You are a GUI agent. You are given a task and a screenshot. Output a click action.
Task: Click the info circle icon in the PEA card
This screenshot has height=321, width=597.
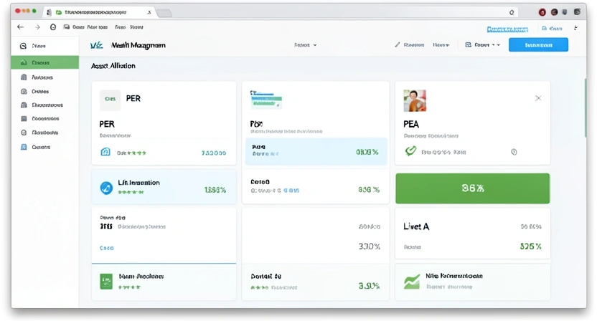click(x=514, y=152)
